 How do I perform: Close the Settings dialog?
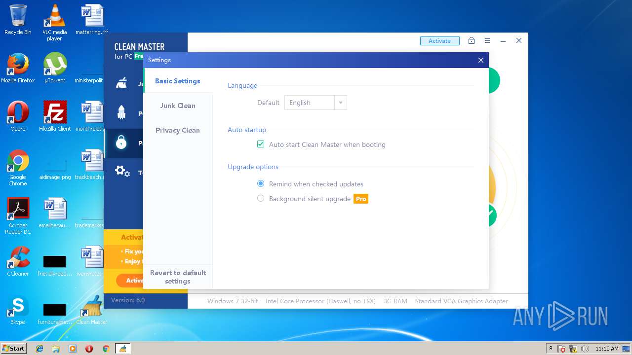[481, 60]
